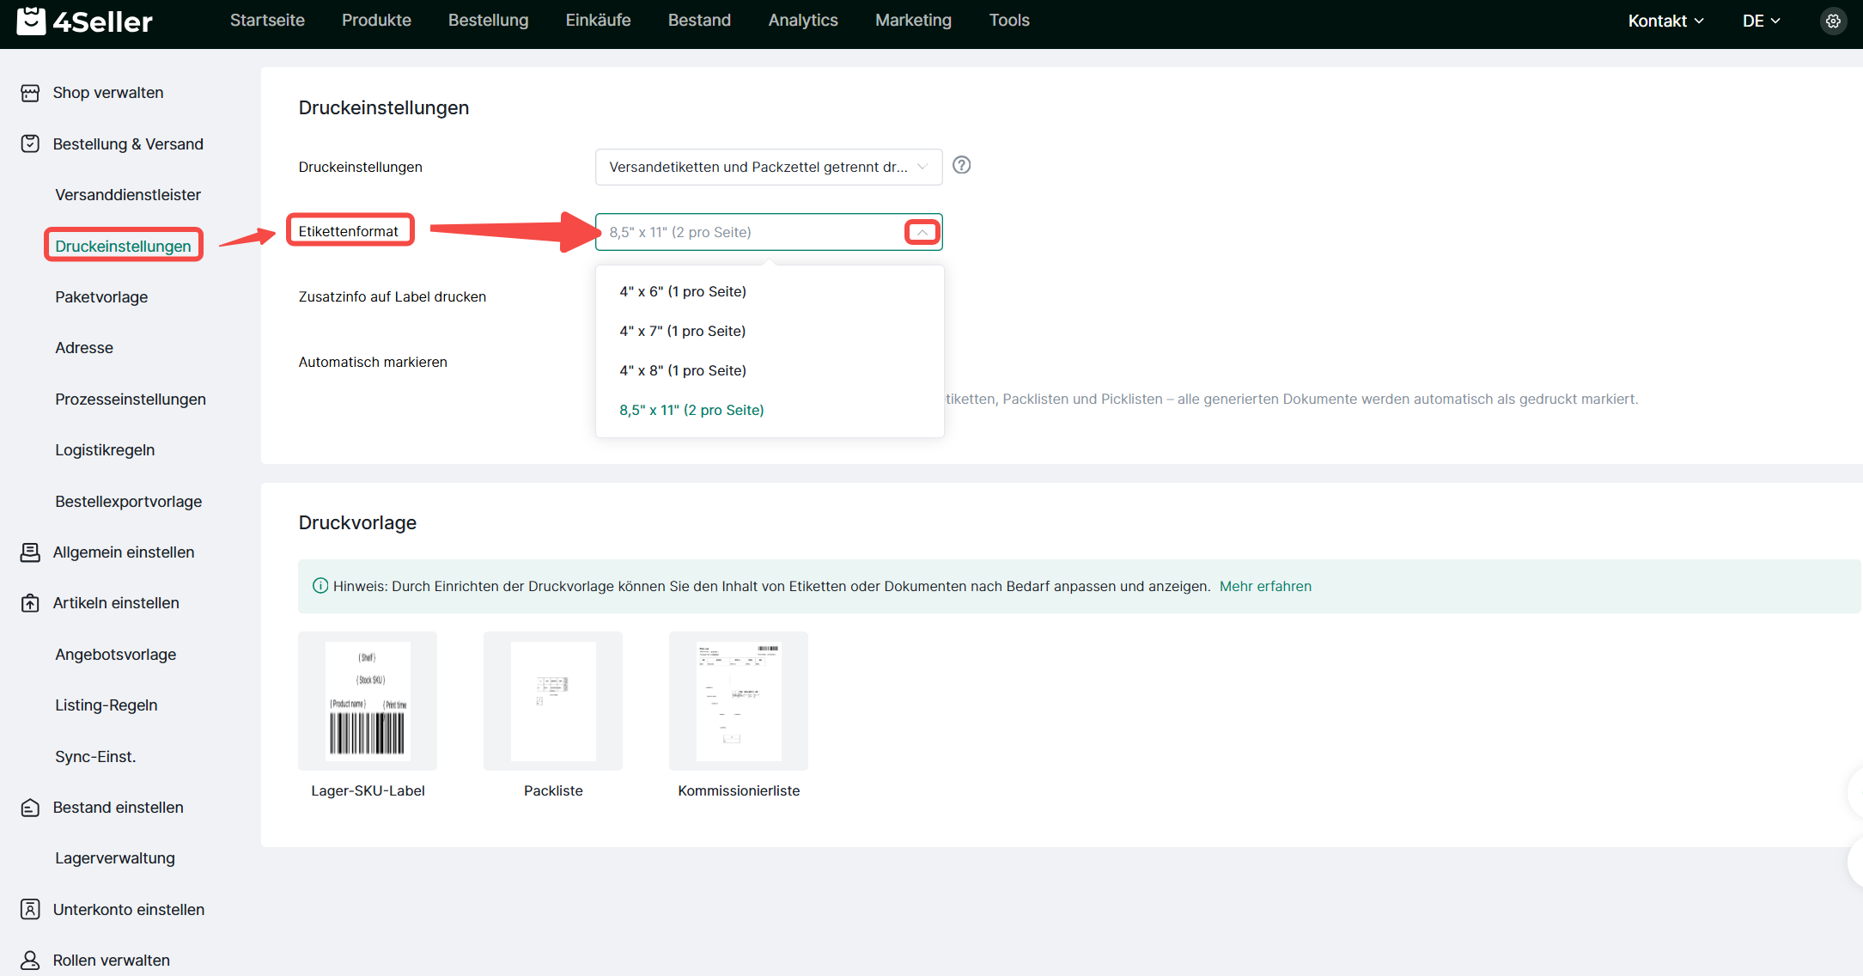The image size is (1863, 976).
Task: Click the help question mark beside Druckeinstellungen
Action: pyautogui.click(x=962, y=165)
